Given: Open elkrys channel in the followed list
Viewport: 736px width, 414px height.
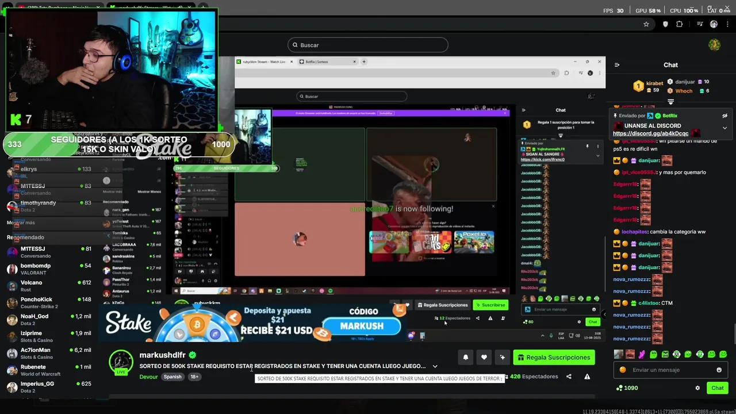Looking at the screenshot, I should coord(49,172).
